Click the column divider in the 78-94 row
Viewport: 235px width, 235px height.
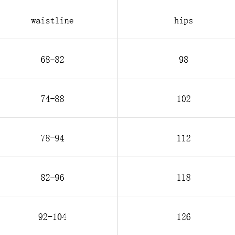pyautogui.click(x=118, y=138)
